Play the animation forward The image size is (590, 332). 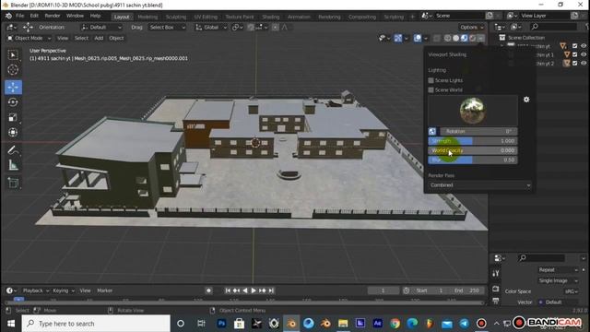254,290
